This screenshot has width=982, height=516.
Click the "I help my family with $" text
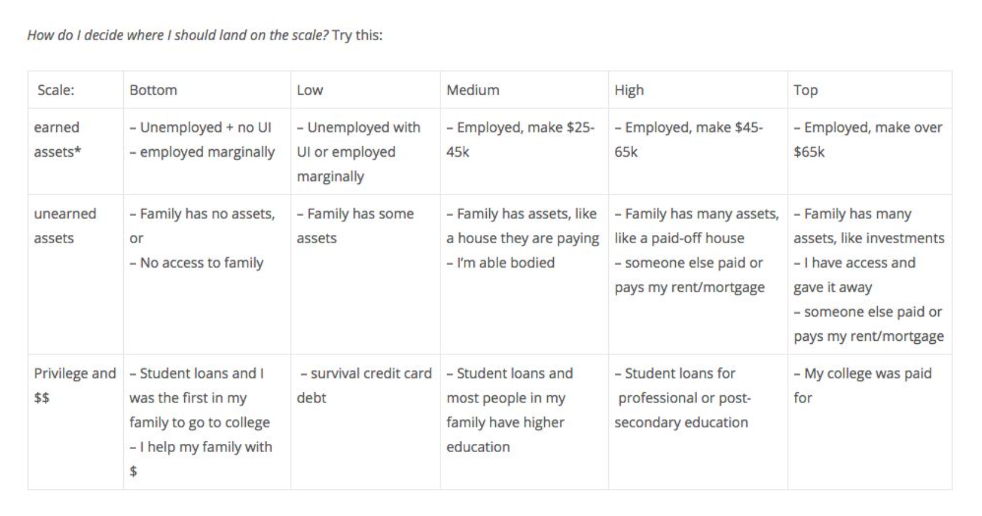tap(201, 447)
